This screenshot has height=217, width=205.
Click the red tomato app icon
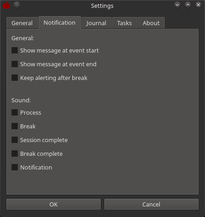(6, 5)
